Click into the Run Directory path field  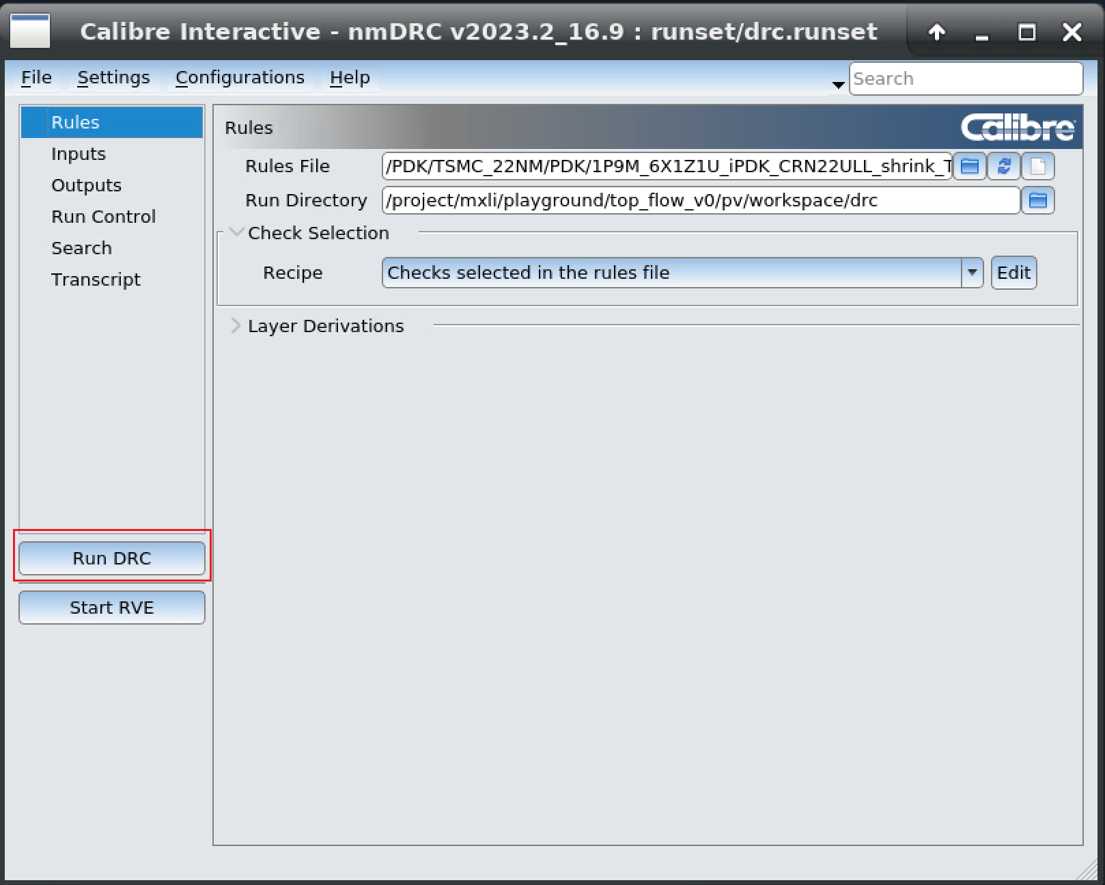tap(700, 200)
